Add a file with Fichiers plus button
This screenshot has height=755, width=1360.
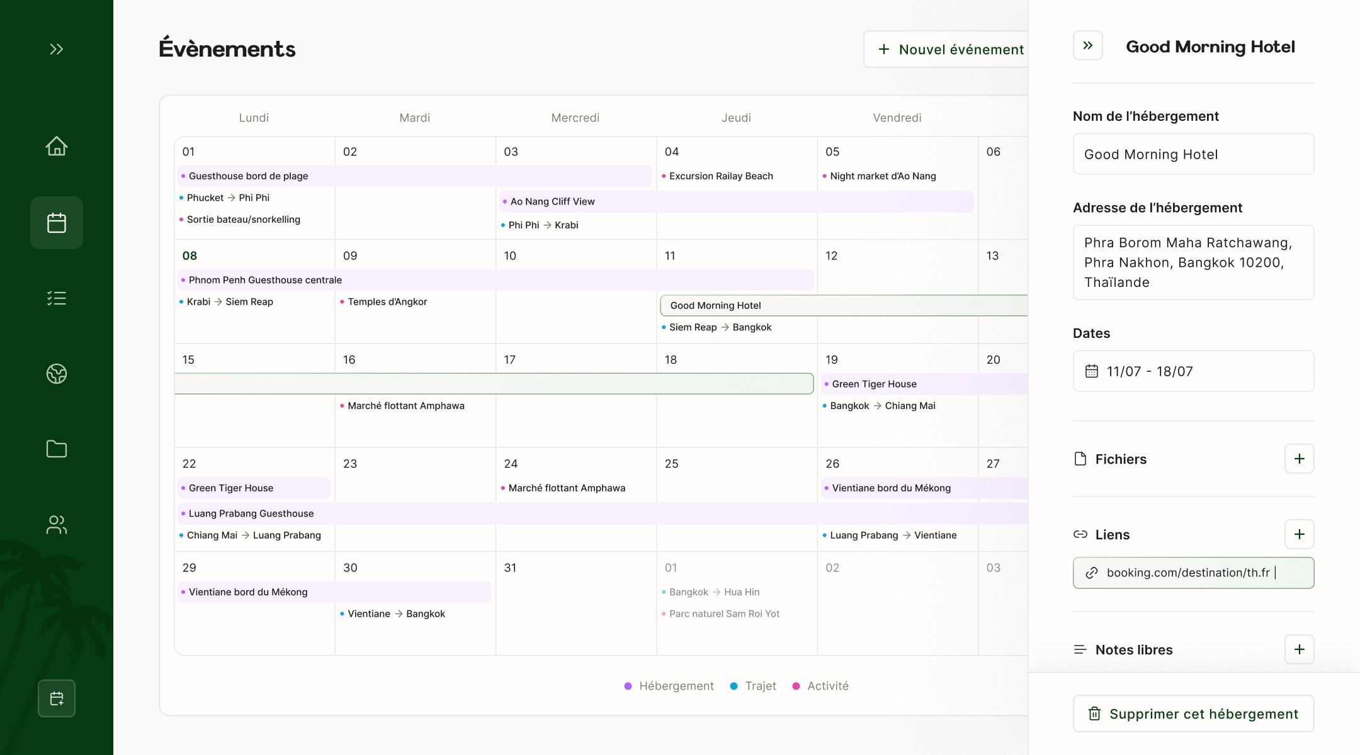1299,459
